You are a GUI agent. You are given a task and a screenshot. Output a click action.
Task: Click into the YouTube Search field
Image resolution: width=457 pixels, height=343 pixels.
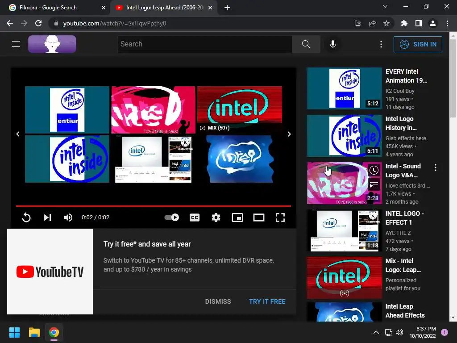tap(204, 44)
